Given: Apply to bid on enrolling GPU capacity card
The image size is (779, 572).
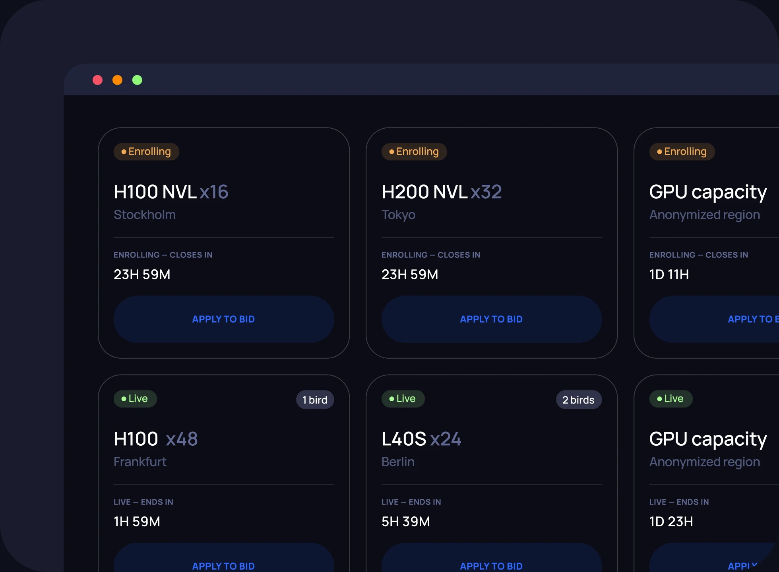Looking at the screenshot, I should (x=714, y=319).
